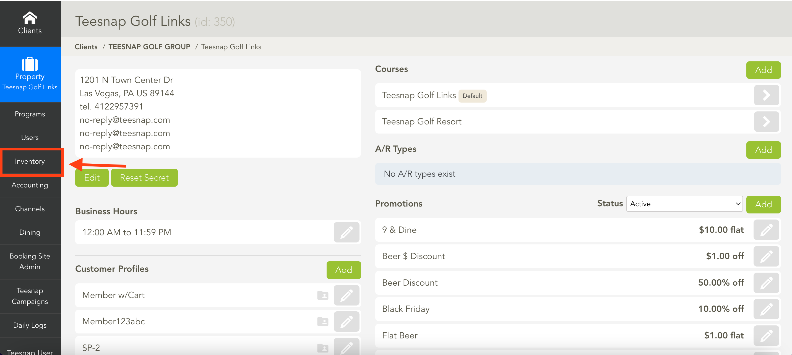Open Inventory in sidebar

(x=30, y=161)
